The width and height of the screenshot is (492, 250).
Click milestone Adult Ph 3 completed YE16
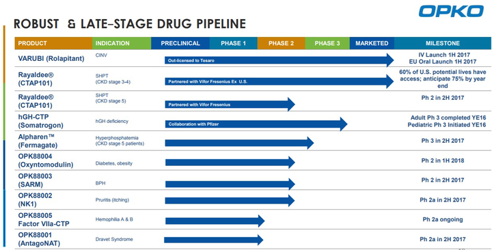coord(448,118)
